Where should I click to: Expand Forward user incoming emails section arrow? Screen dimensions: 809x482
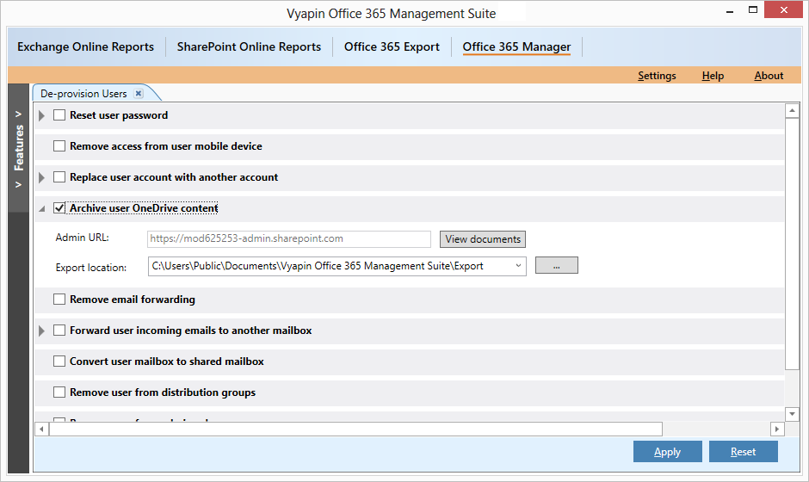42,331
